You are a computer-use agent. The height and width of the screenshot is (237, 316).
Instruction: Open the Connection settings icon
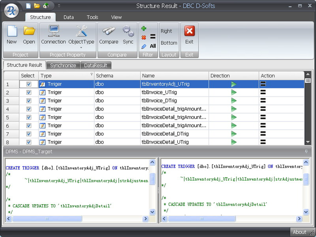54,31
